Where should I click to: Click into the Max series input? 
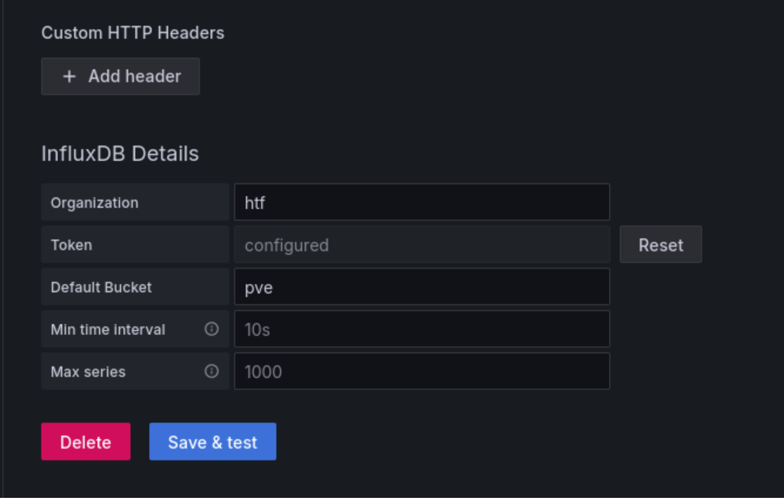pos(422,372)
